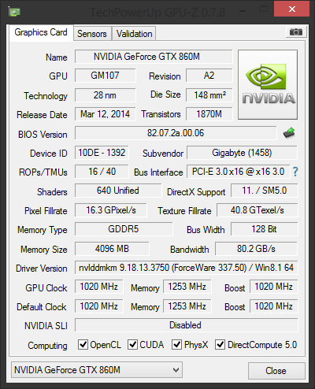Switch to the Validation tab

(134, 34)
